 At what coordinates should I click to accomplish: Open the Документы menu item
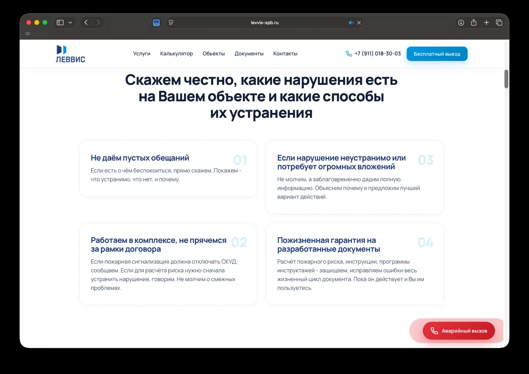pos(249,54)
